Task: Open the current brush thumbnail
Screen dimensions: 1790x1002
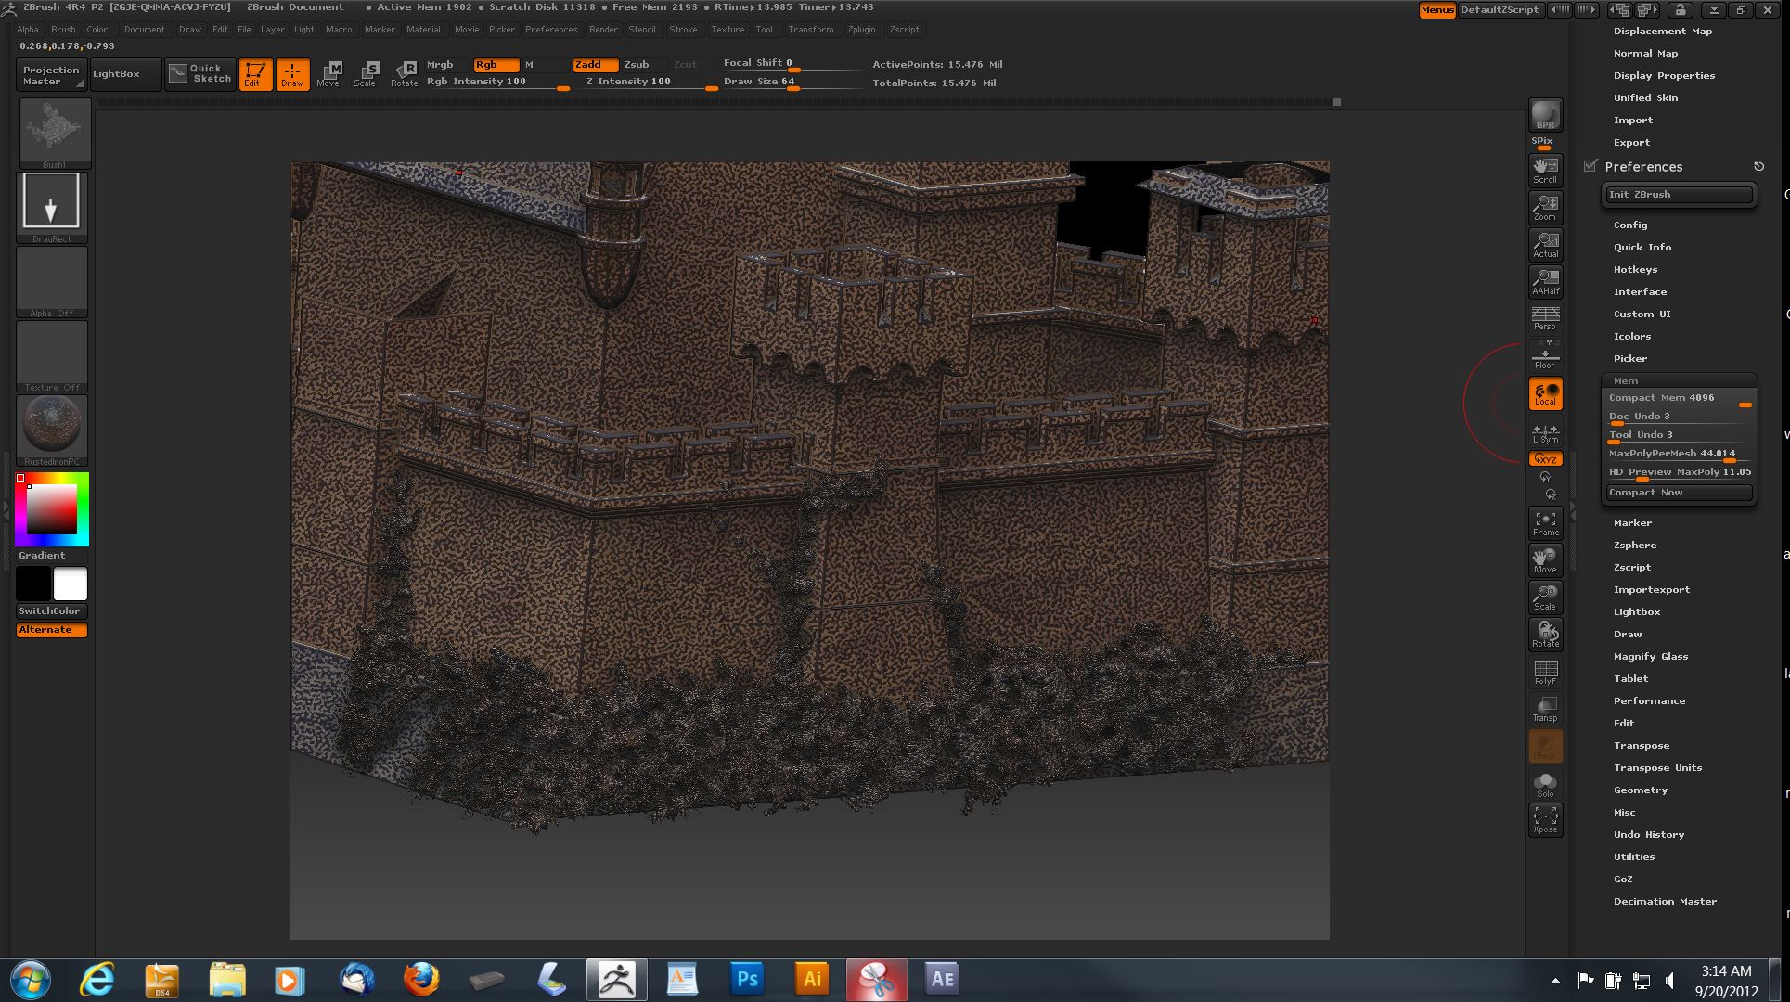Action: 55,134
